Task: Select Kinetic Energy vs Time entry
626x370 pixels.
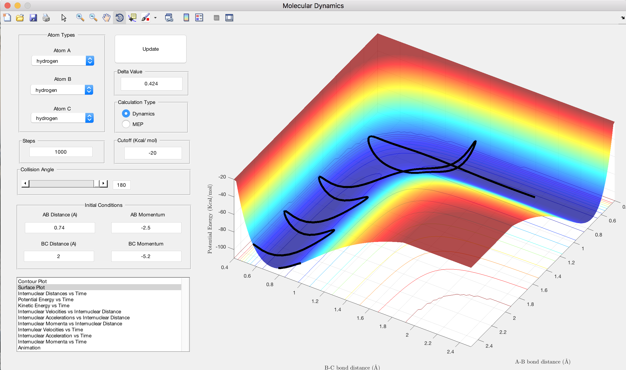Action: [44, 305]
